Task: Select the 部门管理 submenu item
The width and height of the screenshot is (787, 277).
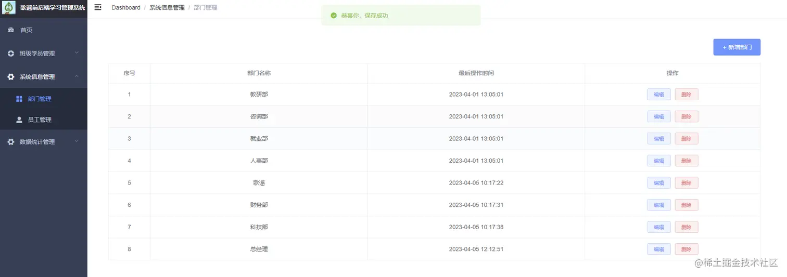Action: (44, 99)
